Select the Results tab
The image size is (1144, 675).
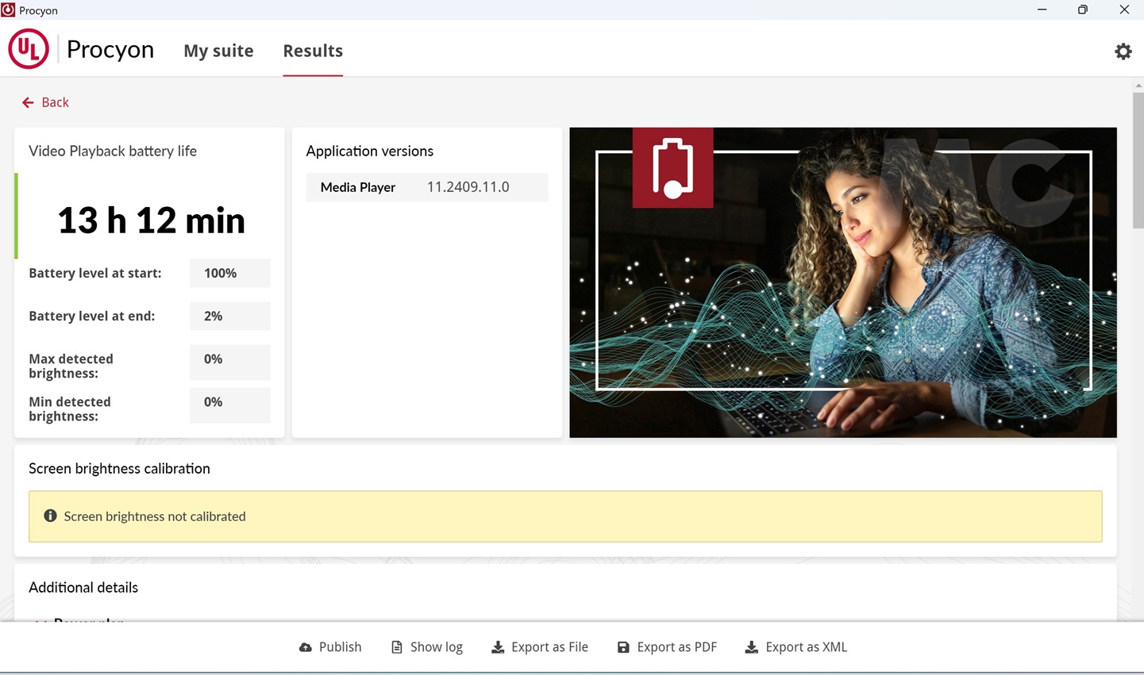pos(313,51)
